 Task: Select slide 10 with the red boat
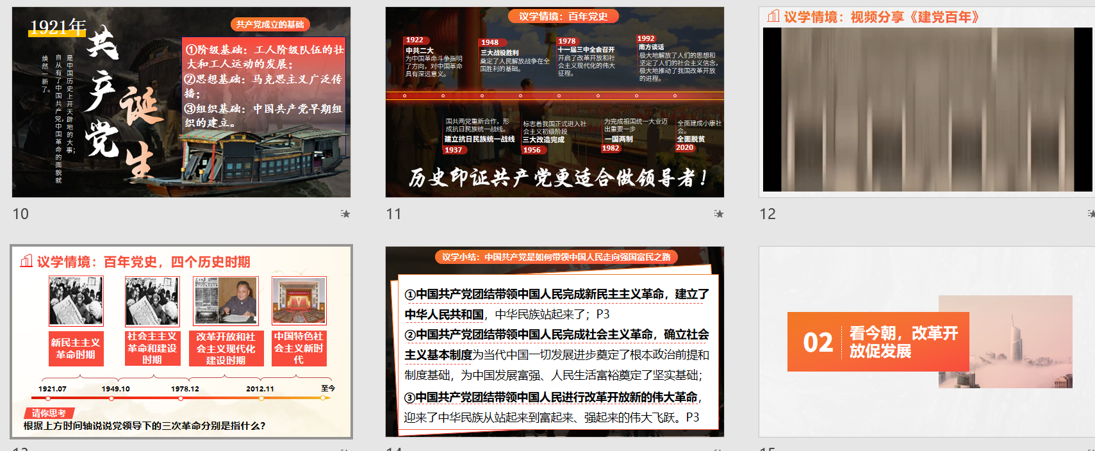[181, 102]
